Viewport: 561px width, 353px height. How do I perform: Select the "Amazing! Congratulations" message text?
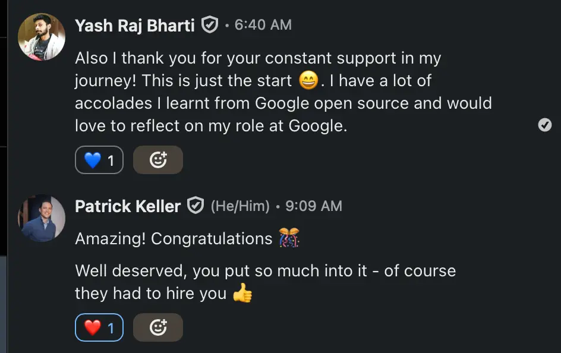[x=174, y=239]
